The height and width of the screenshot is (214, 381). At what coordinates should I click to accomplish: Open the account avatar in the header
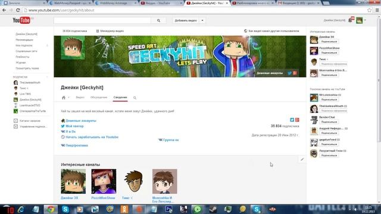[x=360, y=20]
